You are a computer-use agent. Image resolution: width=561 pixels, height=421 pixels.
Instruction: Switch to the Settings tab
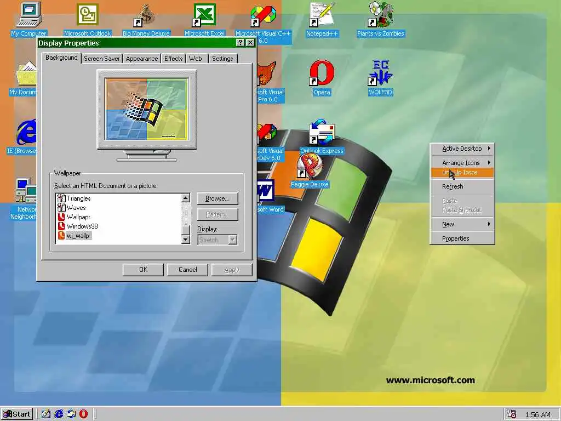(222, 59)
